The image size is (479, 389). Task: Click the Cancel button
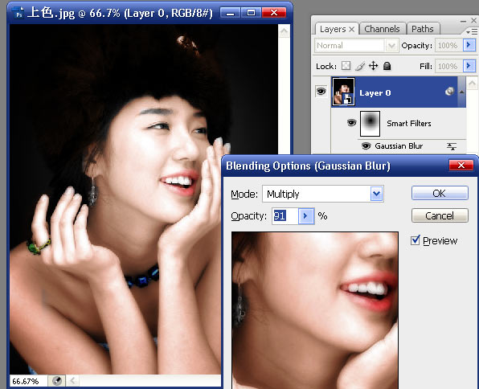[x=440, y=215]
